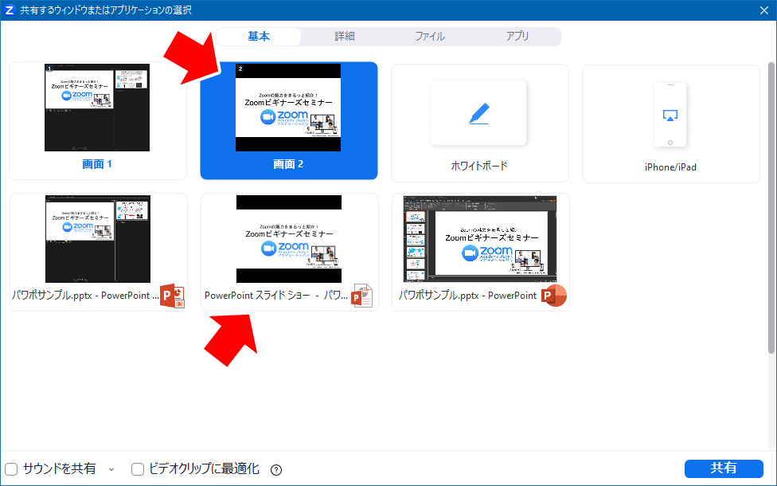Open the ファイル tab
This screenshot has height=486, width=777.
click(x=430, y=37)
